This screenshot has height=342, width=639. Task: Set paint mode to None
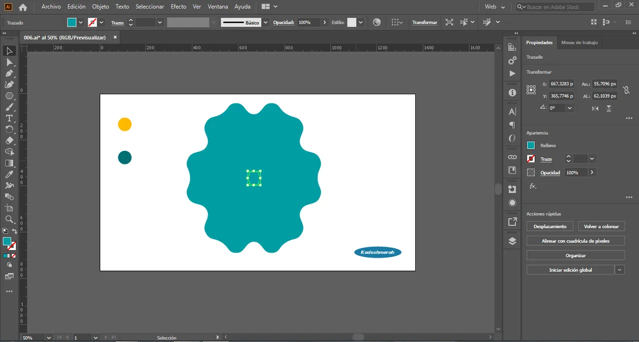coord(13,256)
